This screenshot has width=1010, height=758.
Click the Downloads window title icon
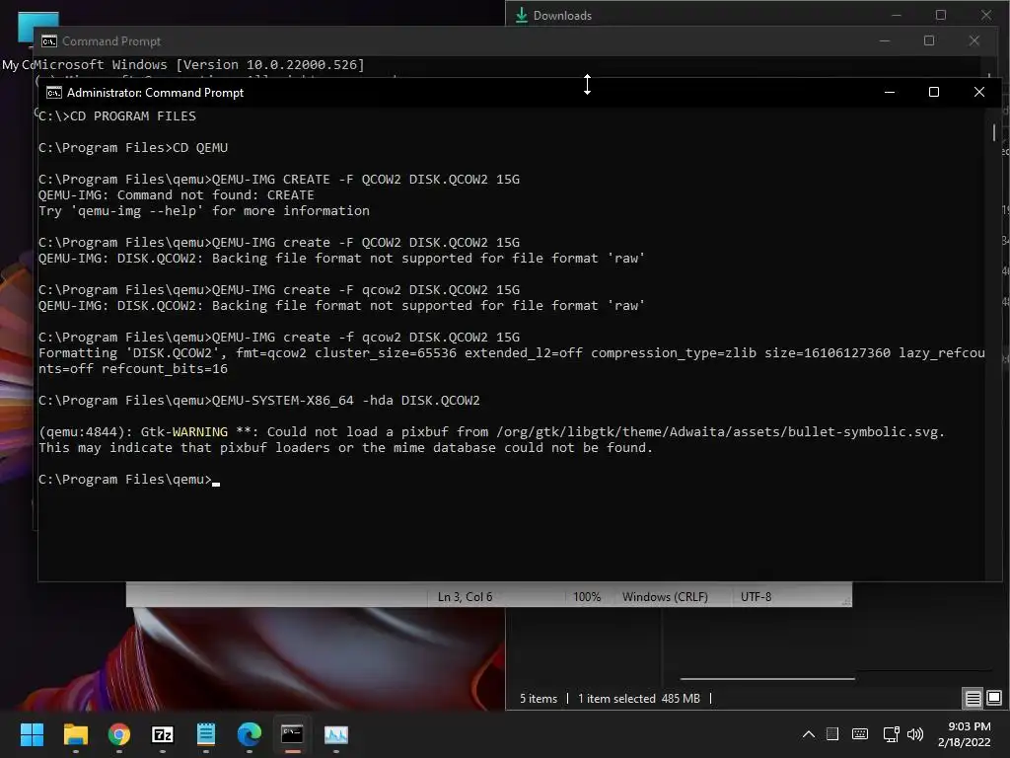[x=522, y=15]
